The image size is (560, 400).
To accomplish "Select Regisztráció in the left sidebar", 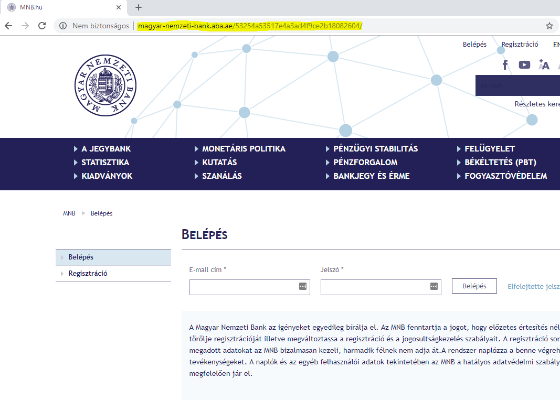I will tap(88, 274).
